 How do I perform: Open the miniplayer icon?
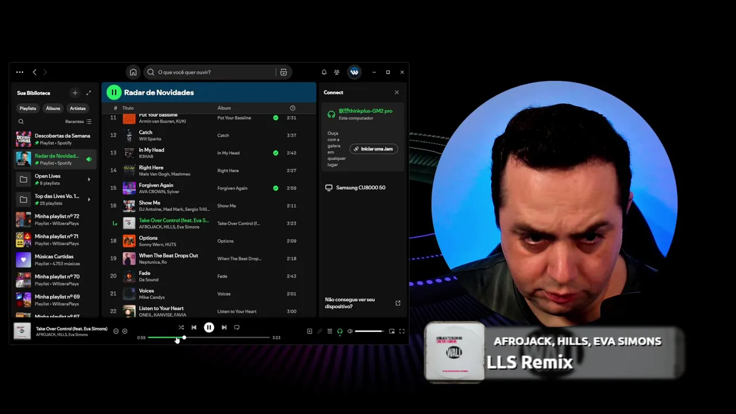[x=392, y=331]
